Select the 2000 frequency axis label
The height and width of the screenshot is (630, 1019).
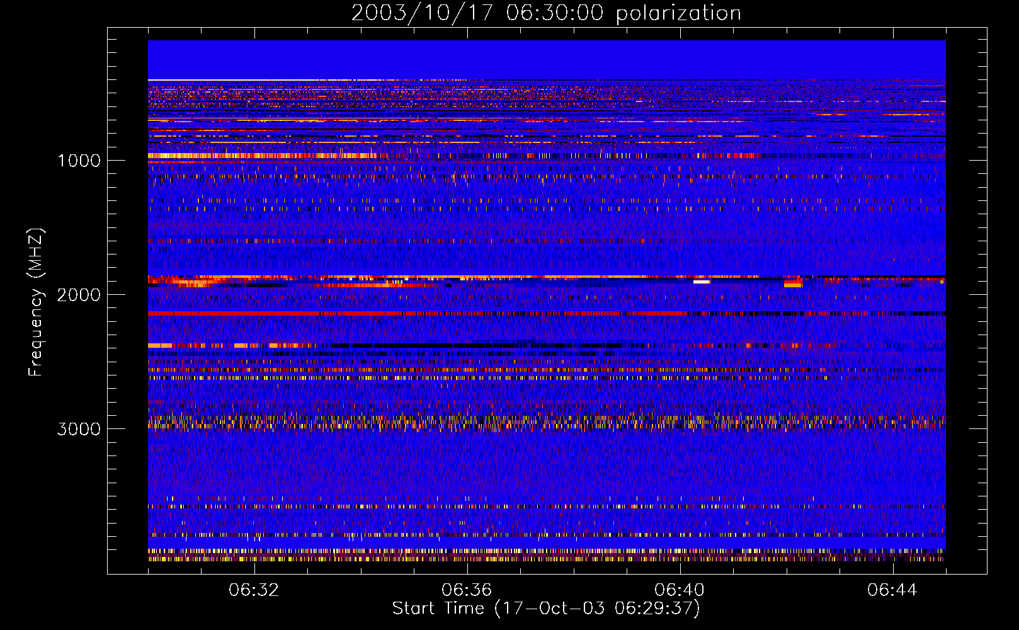[x=79, y=295]
